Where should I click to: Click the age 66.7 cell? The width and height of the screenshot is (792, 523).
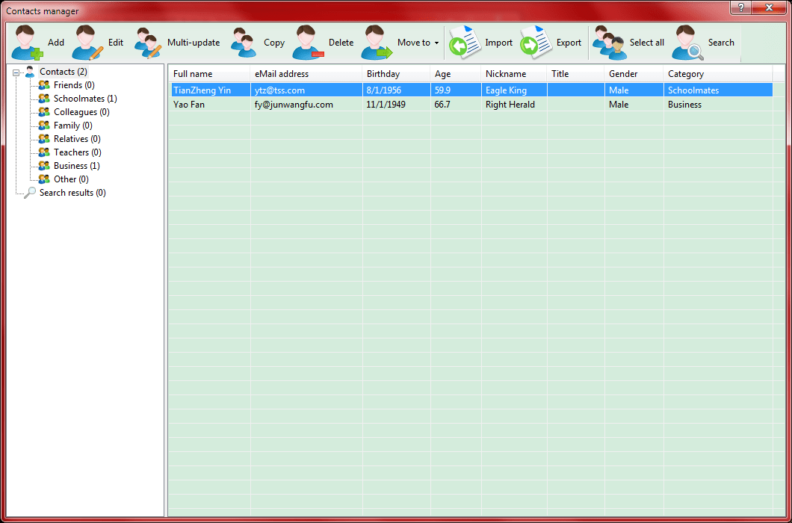coord(456,105)
